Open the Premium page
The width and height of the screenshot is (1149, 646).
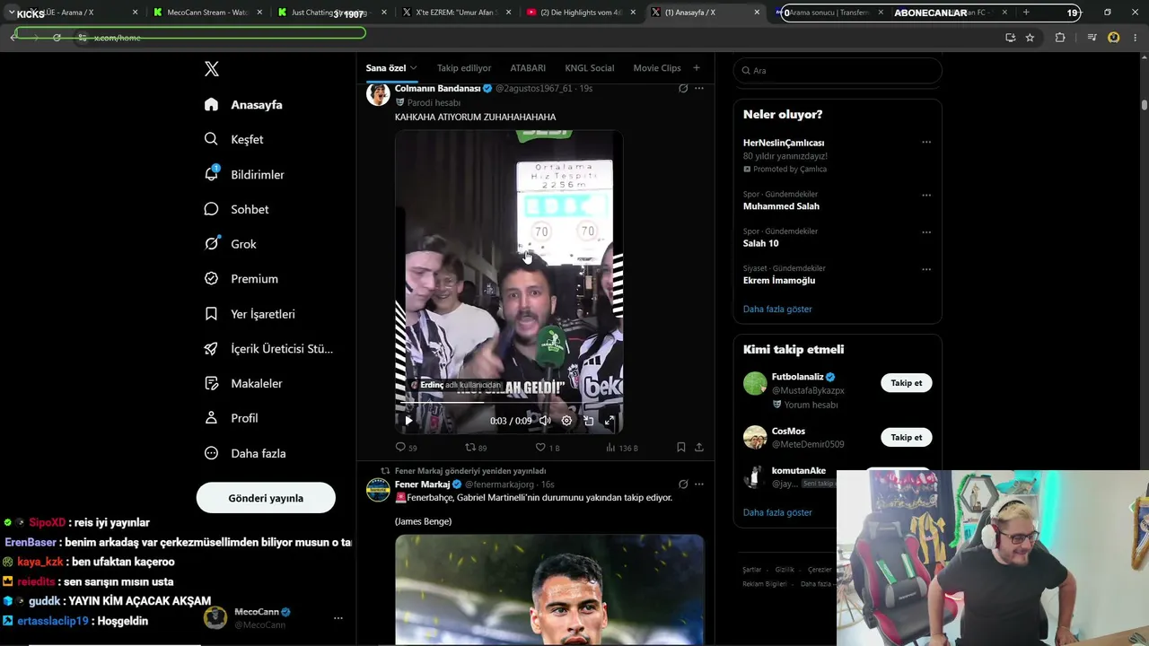click(241, 279)
